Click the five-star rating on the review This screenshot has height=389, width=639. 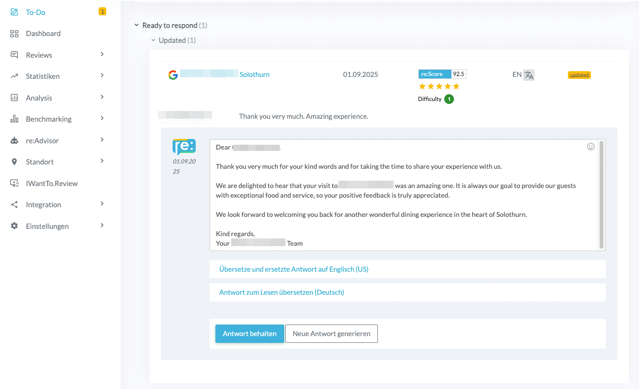pyautogui.click(x=439, y=87)
